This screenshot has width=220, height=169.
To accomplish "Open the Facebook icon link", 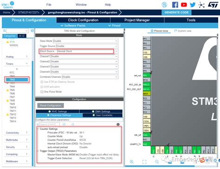I will tap(175, 5).
